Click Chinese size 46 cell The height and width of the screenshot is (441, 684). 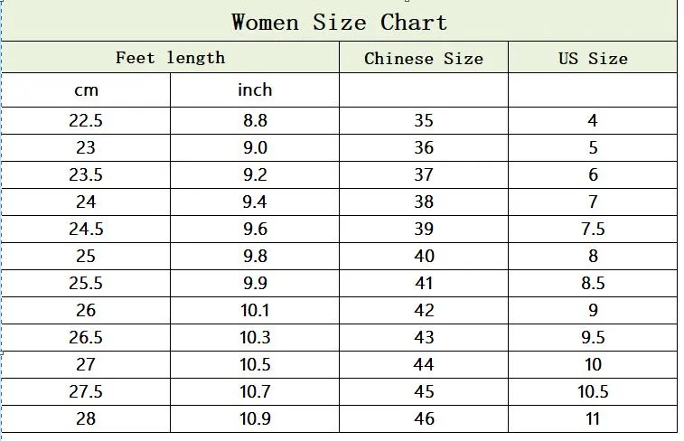[x=424, y=418]
